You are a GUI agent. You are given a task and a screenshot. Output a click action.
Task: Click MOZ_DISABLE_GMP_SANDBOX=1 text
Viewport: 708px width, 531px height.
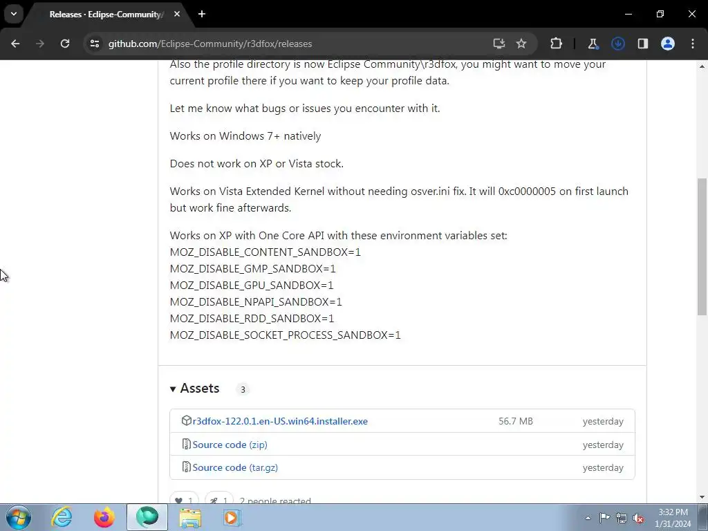[253, 269]
